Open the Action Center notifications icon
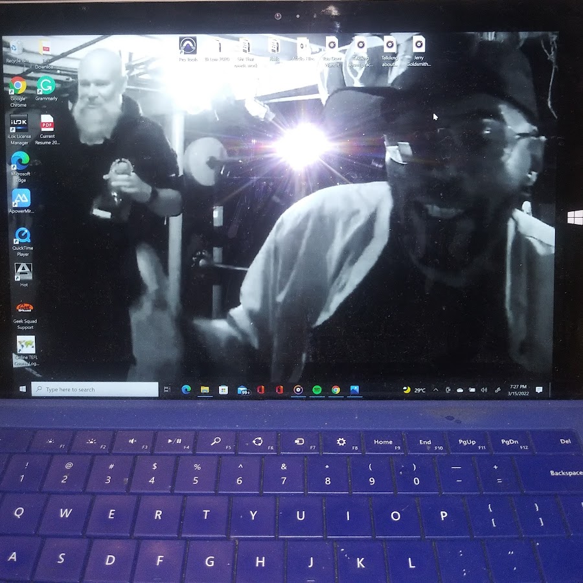Screen dimensions: 583x583 (x=539, y=390)
